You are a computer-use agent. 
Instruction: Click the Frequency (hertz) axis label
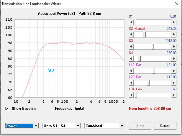coord(70,109)
